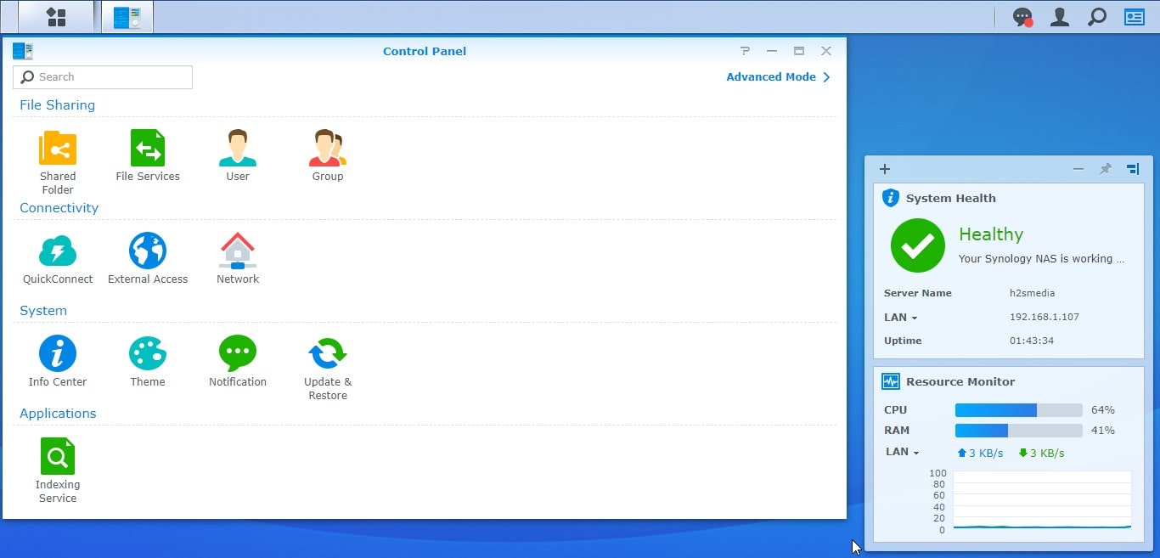The image size is (1160, 558).
Task: Click the Control Panel title bar icon
Action: click(x=23, y=51)
